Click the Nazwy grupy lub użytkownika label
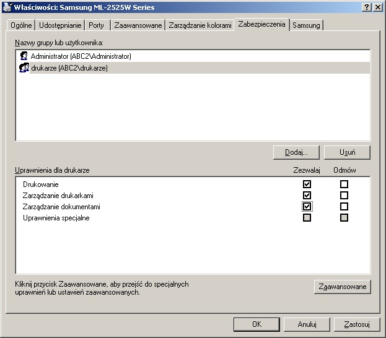Viewport: 386px width, 338px height. tap(59, 43)
